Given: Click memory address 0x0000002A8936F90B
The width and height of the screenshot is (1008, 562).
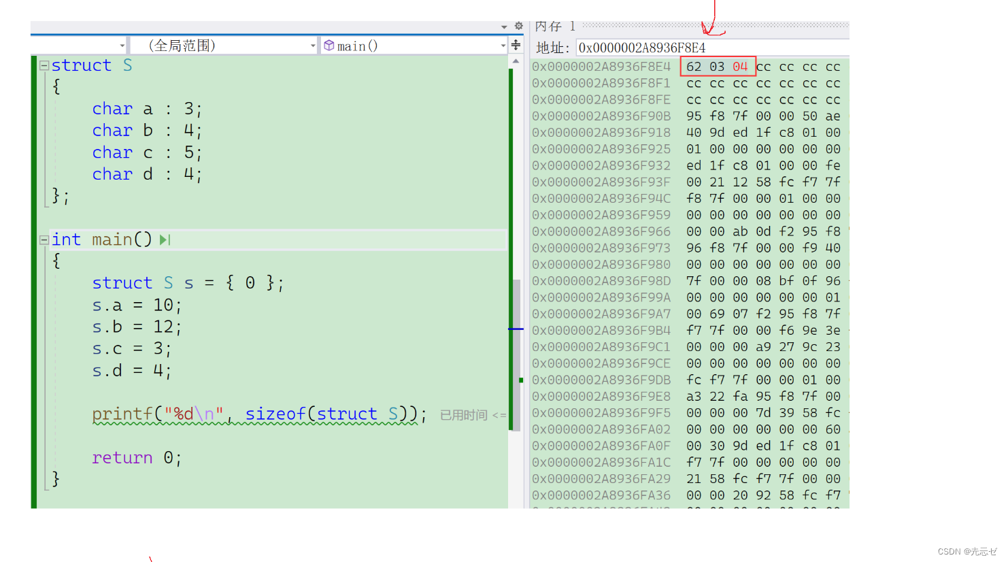Looking at the screenshot, I should (601, 116).
